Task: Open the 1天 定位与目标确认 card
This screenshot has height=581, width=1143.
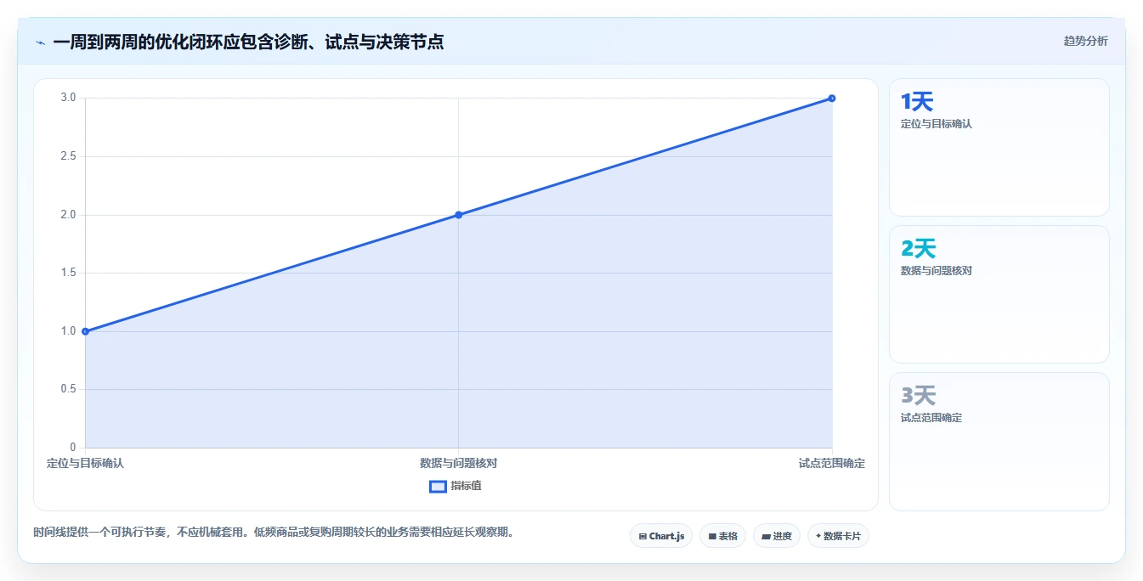Action: pyautogui.click(x=999, y=148)
